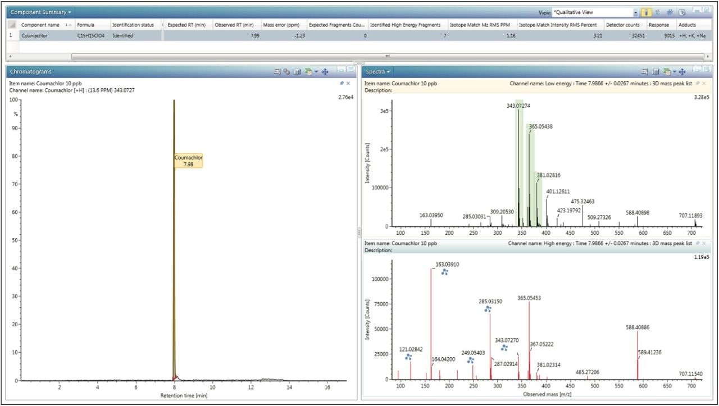This screenshot has width=719, height=406.
Task: Click the four-arrow move icon in Spectra toolbar
Action: point(682,72)
